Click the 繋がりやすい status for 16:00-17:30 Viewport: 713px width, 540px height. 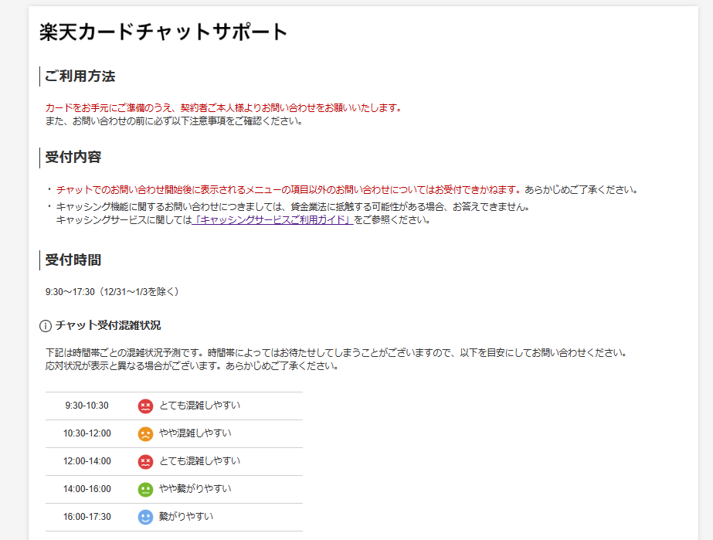pos(186,516)
